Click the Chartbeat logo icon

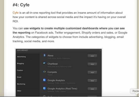(x=44, y=63)
